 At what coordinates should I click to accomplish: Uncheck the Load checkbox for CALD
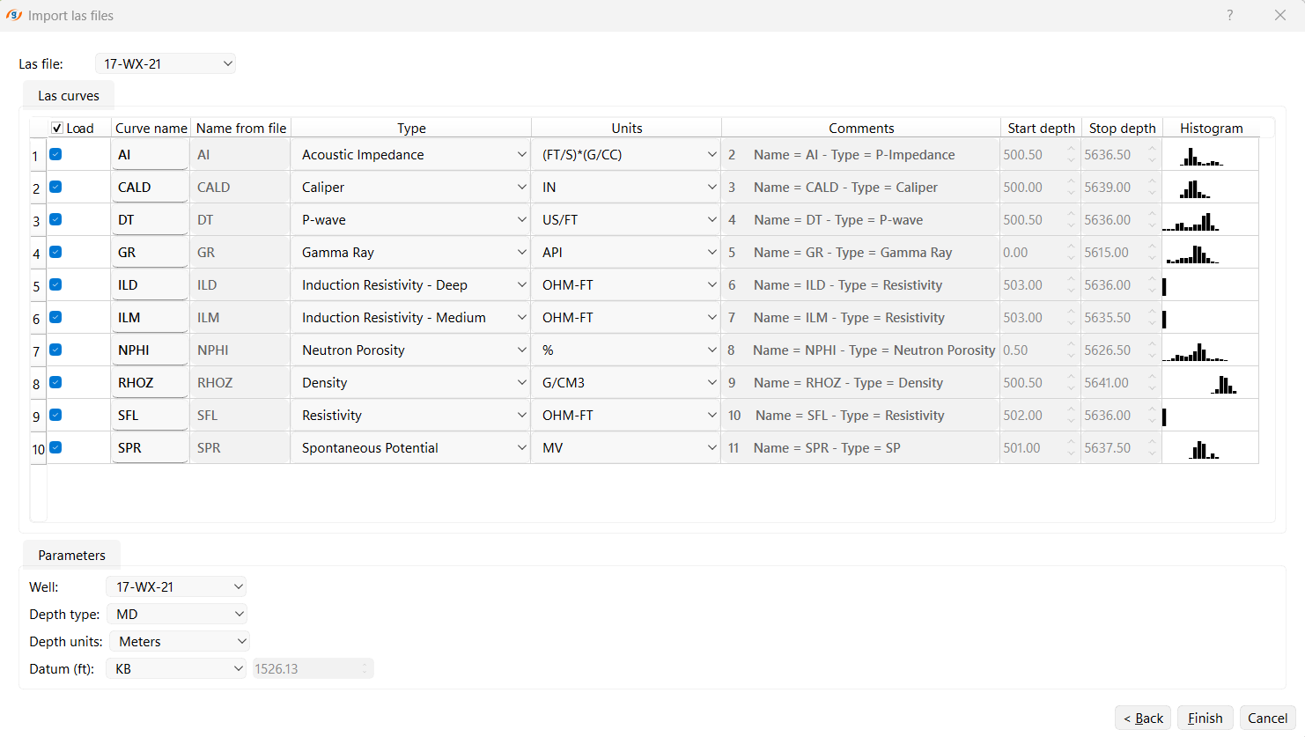[55, 187]
